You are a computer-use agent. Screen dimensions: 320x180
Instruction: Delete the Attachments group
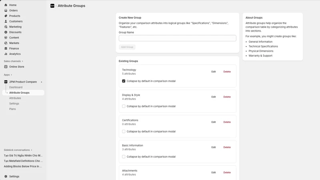click(x=227, y=172)
